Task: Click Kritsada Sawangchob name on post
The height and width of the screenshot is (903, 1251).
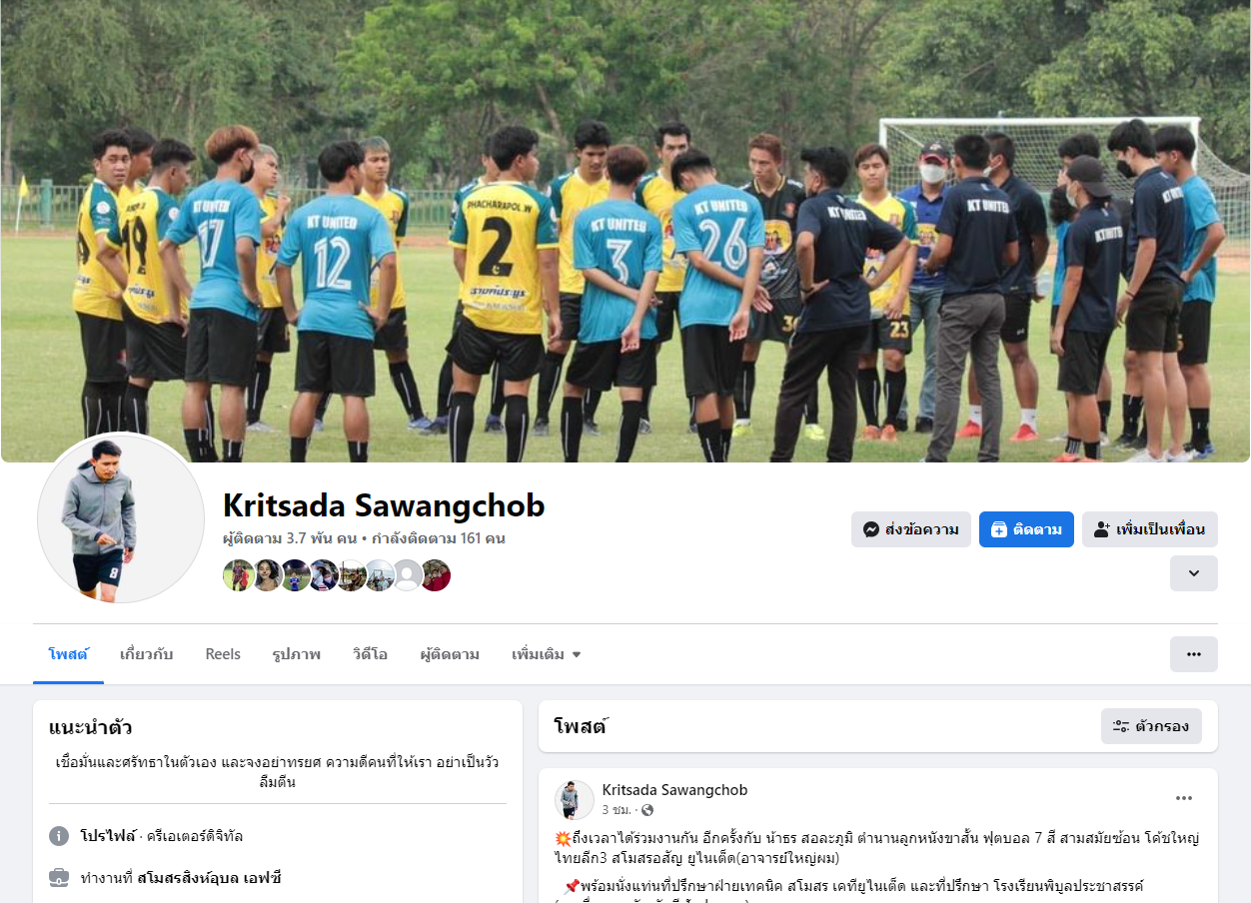Action: (x=674, y=790)
